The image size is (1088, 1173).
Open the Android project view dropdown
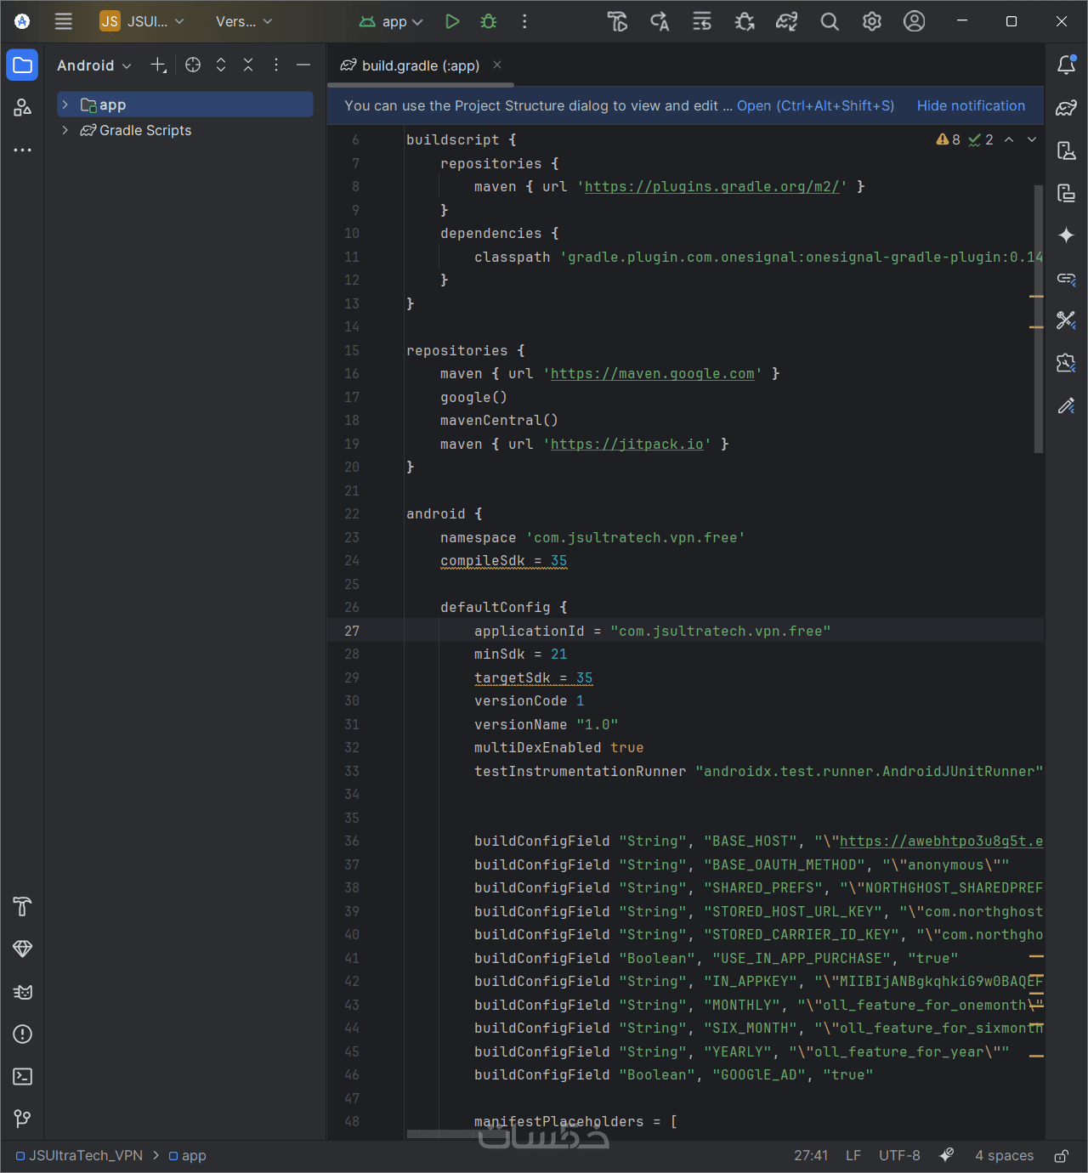pyautogui.click(x=93, y=65)
